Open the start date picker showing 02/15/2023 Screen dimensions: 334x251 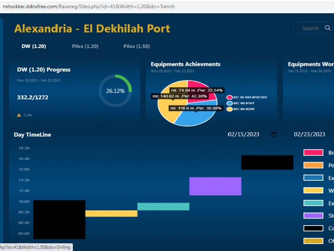(x=243, y=134)
